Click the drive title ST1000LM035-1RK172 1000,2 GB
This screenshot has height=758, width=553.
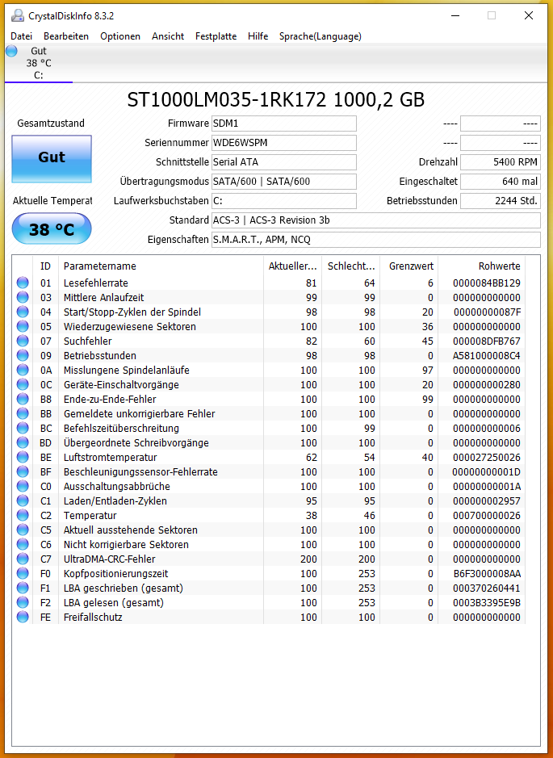(275, 100)
